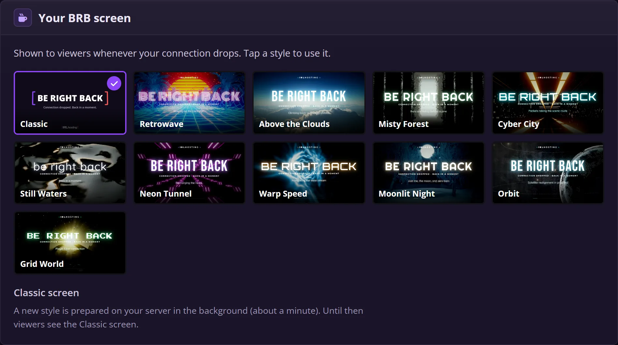
Task: Apply the Cyber City style
Action: (x=548, y=103)
